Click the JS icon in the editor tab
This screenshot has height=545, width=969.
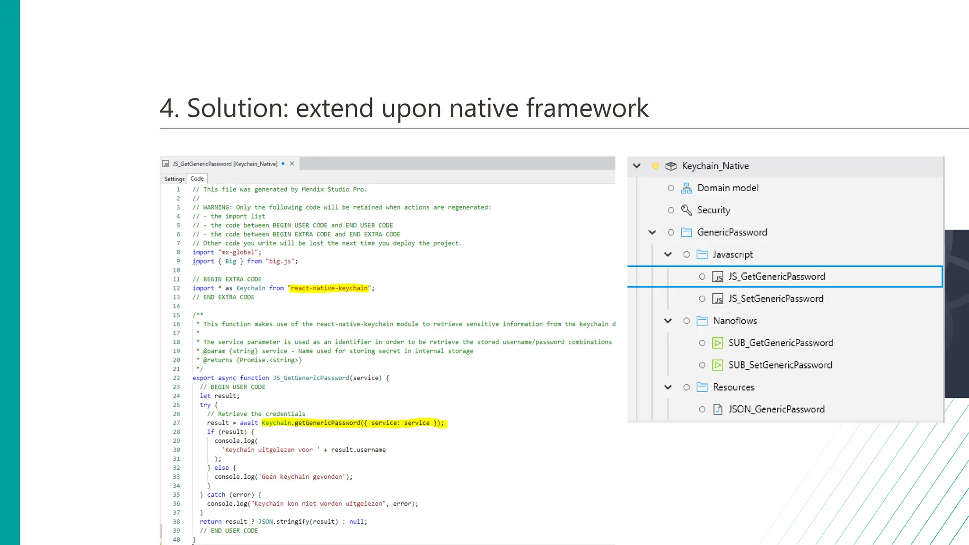166,164
